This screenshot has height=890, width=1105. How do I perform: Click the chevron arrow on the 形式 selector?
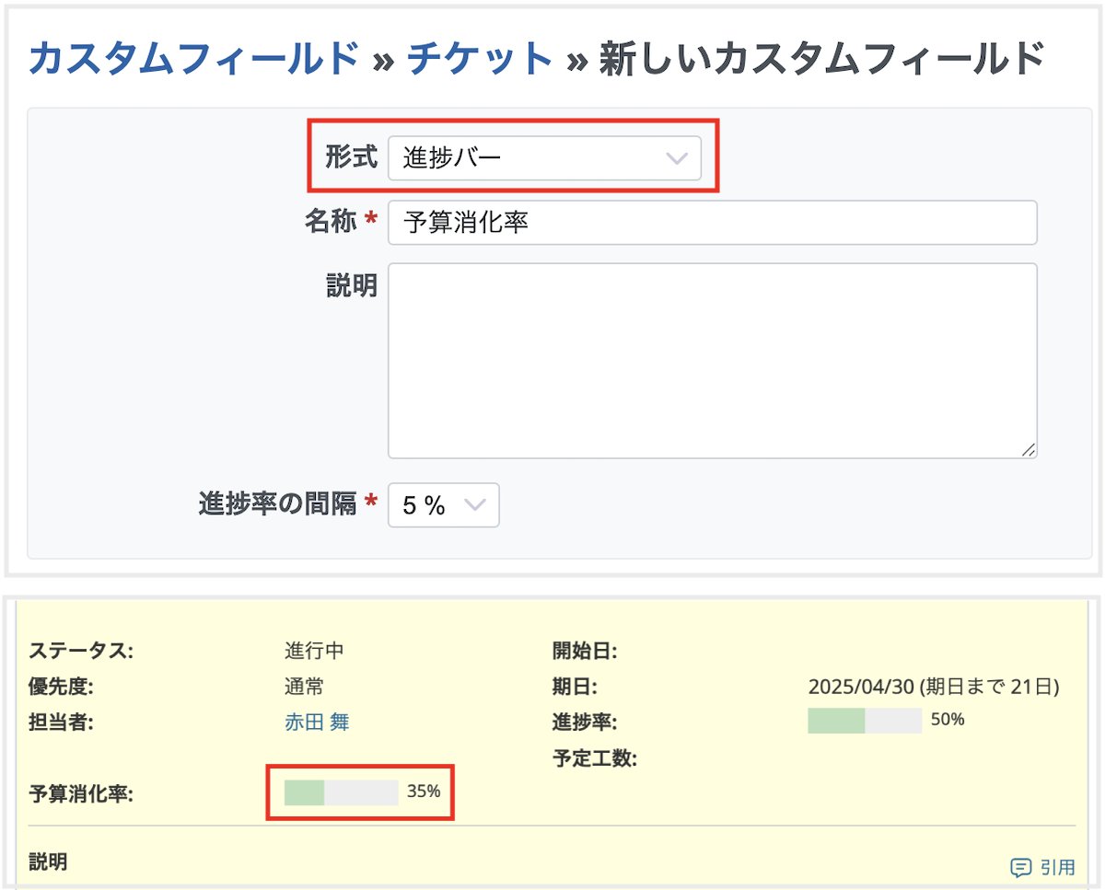pos(679,157)
